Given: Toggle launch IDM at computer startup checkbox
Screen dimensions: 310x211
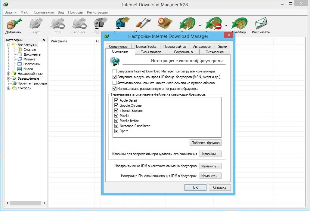Looking at the screenshot, I should pos(114,71).
